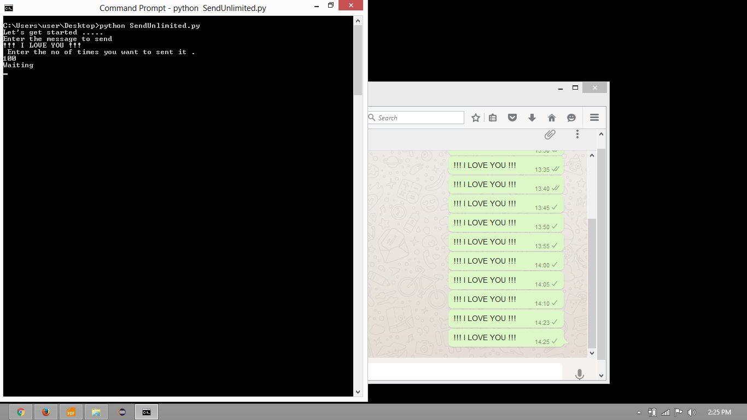Viewport: 747px width, 420px height.
Task: Click the Firefox bookmark star icon
Action: (x=476, y=118)
